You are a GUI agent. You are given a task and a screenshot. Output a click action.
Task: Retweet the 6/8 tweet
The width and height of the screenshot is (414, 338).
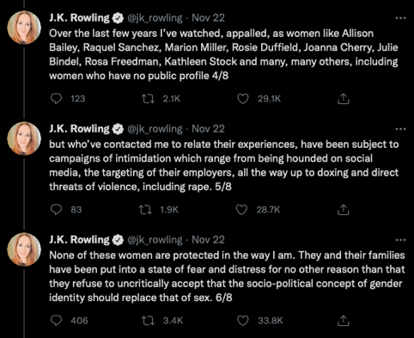pos(149,321)
